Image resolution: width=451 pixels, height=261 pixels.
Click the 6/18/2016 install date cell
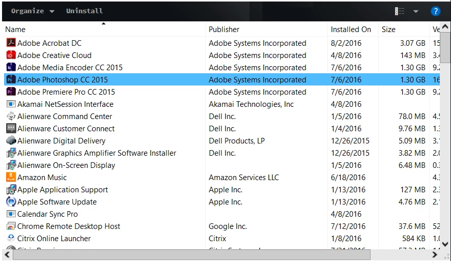(x=348, y=178)
